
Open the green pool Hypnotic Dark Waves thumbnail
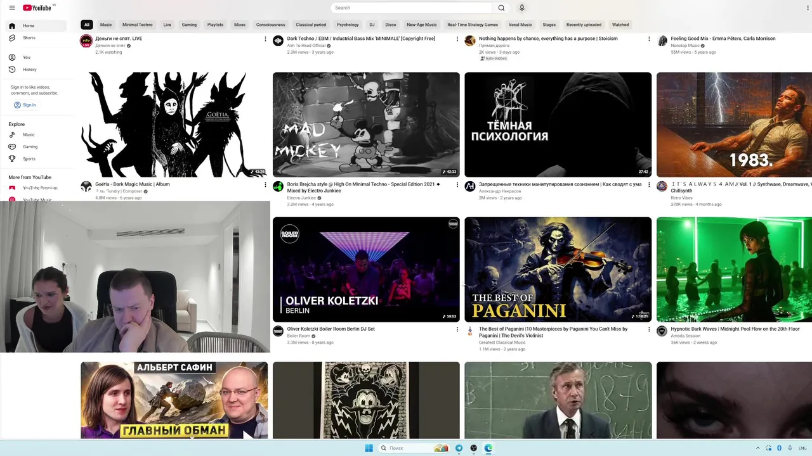[734, 270]
